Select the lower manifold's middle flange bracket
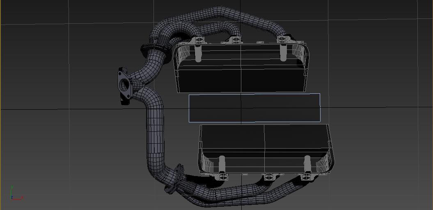The height and width of the screenshot is (210, 433). coord(269,177)
